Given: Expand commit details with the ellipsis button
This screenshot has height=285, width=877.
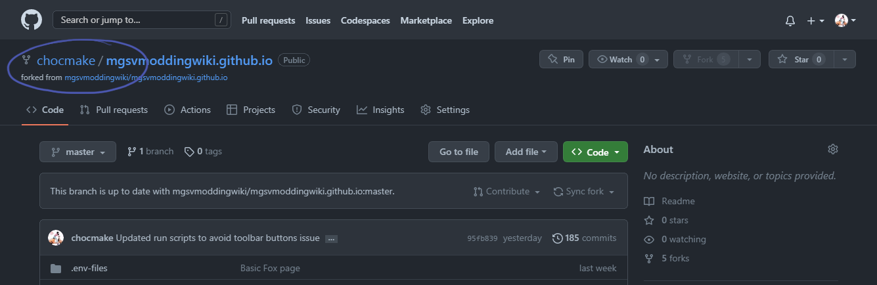Looking at the screenshot, I should pos(331,239).
